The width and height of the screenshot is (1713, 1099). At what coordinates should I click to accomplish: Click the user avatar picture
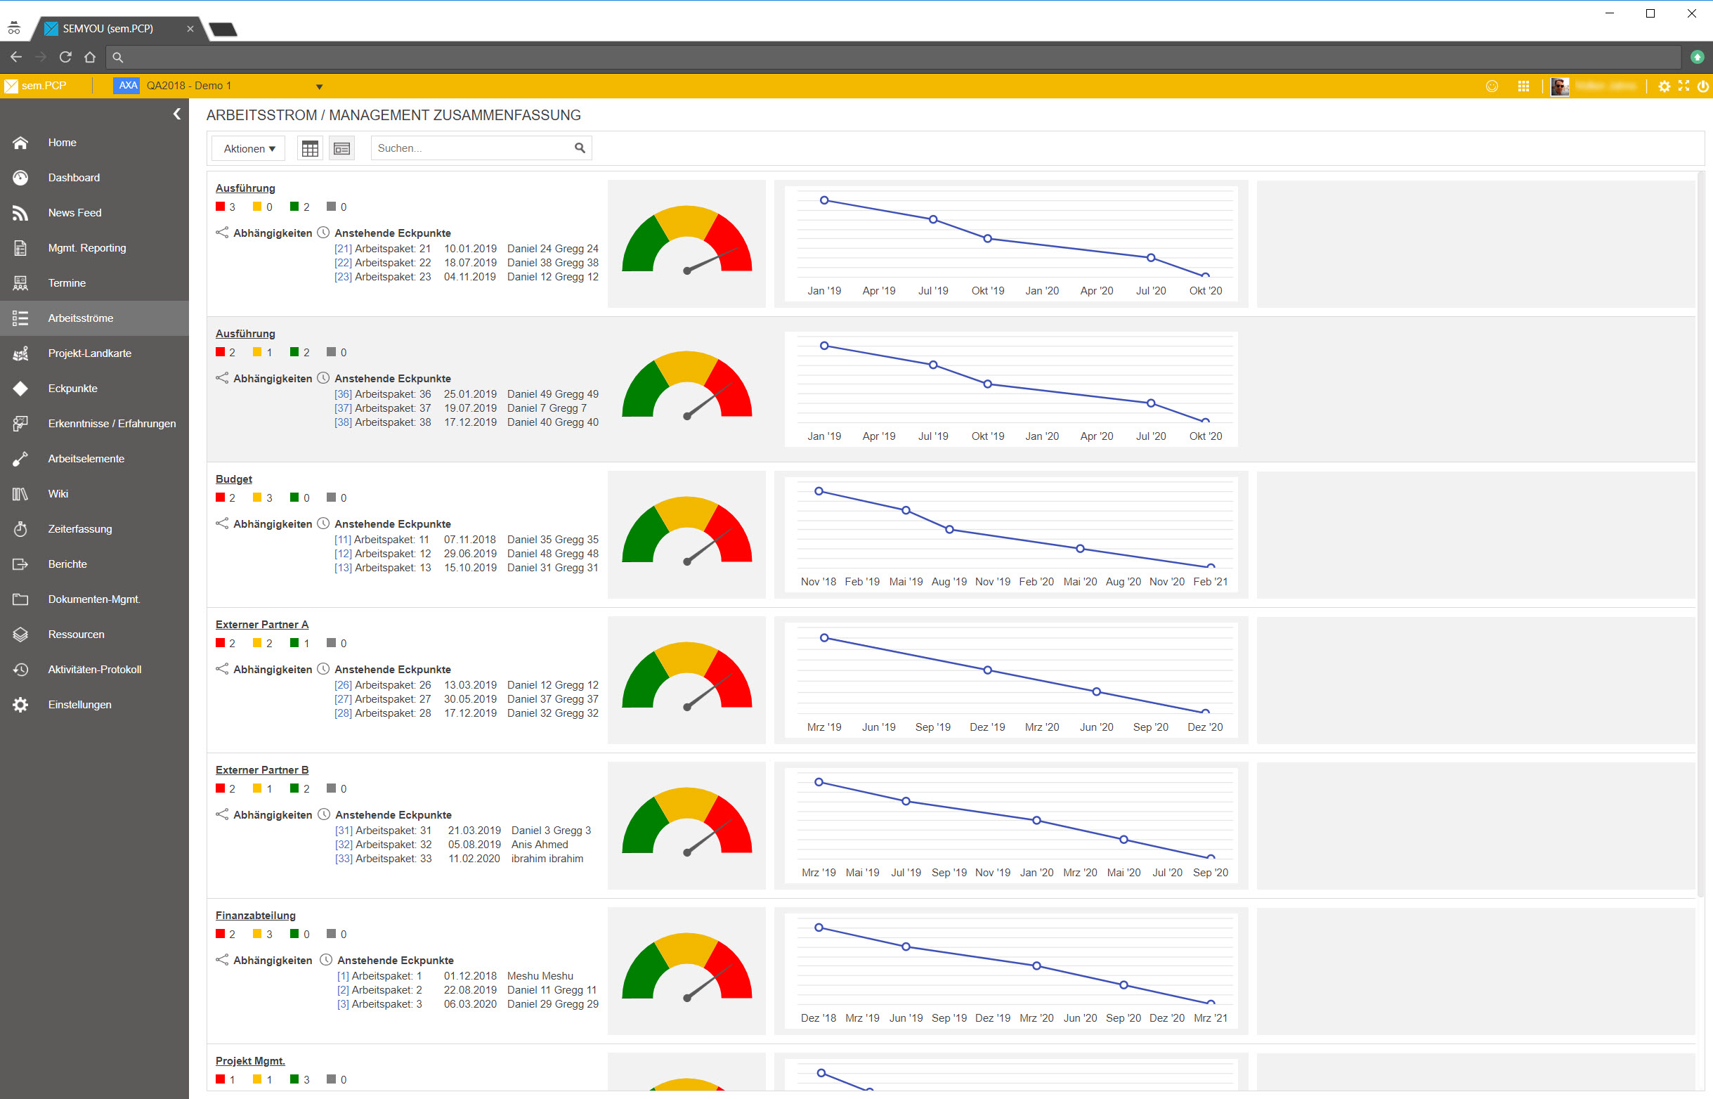pos(1560,86)
